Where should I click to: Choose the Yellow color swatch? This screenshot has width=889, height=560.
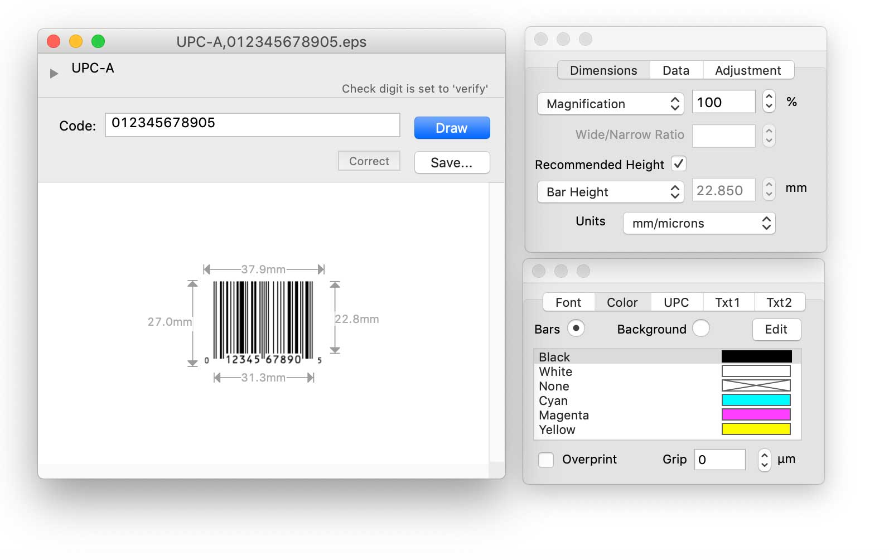pos(756,429)
